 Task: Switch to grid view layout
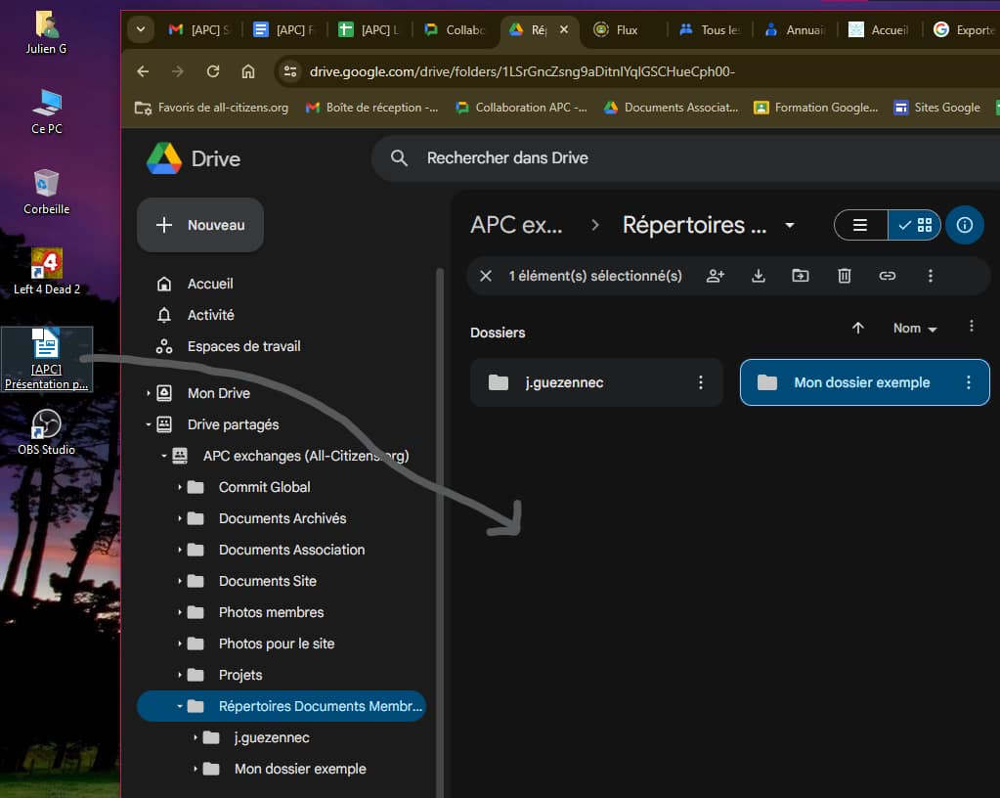(915, 225)
